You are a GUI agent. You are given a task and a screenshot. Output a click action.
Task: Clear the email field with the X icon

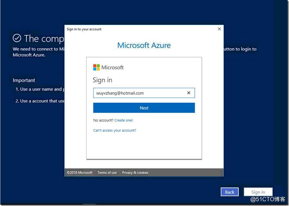click(x=188, y=93)
